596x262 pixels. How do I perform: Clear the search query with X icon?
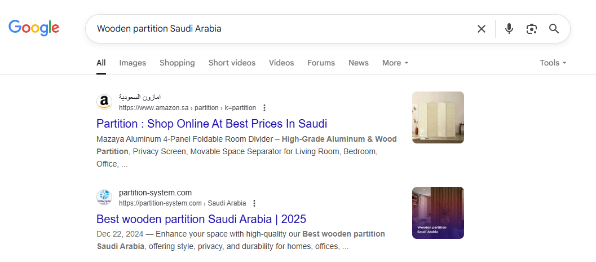click(x=481, y=29)
